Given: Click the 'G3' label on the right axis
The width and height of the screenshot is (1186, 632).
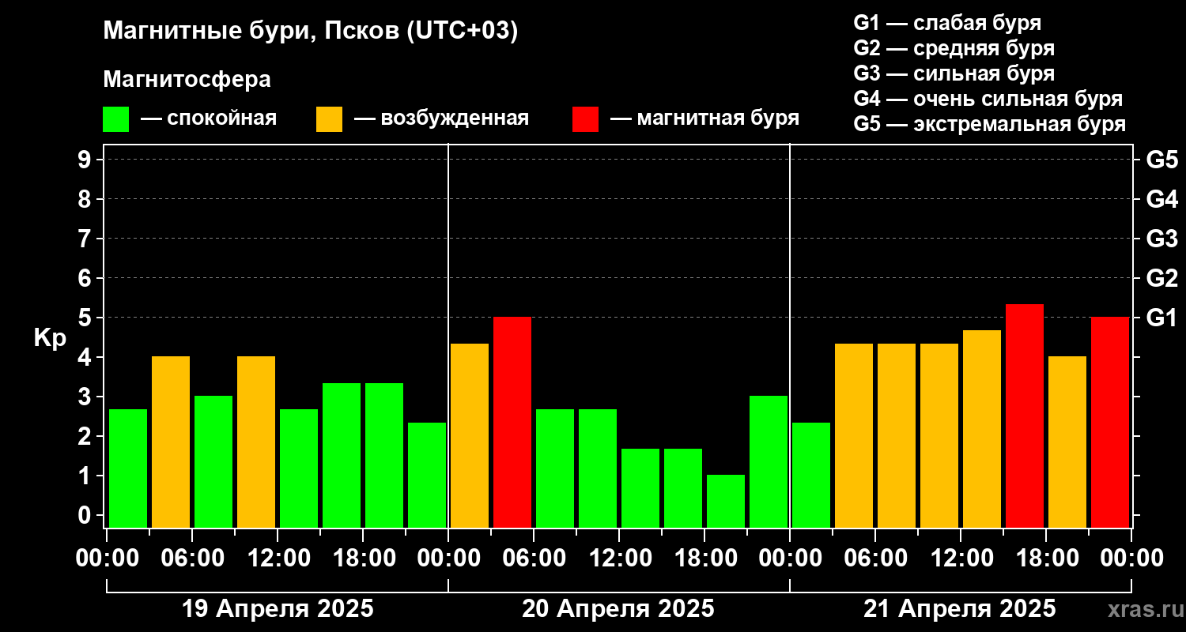Looking at the screenshot, I should coord(1161,239).
